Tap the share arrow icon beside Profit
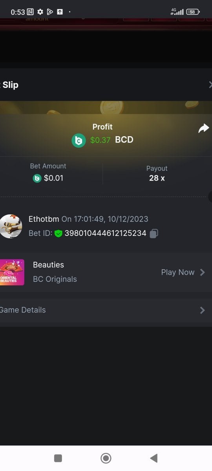The image size is (212, 471). (204, 128)
